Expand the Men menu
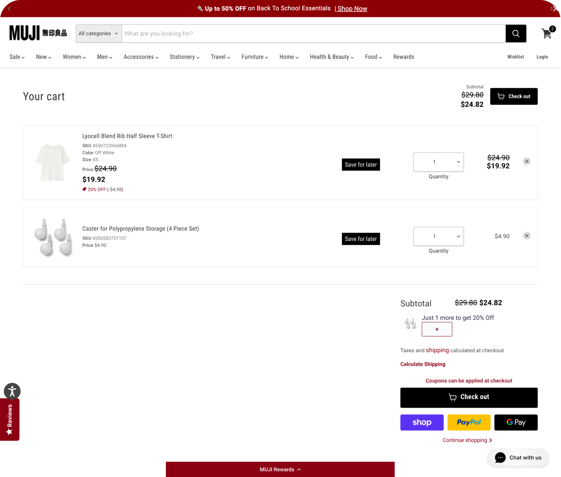Image resolution: width=561 pixels, height=477 pixels. click(x=105, y=57)
